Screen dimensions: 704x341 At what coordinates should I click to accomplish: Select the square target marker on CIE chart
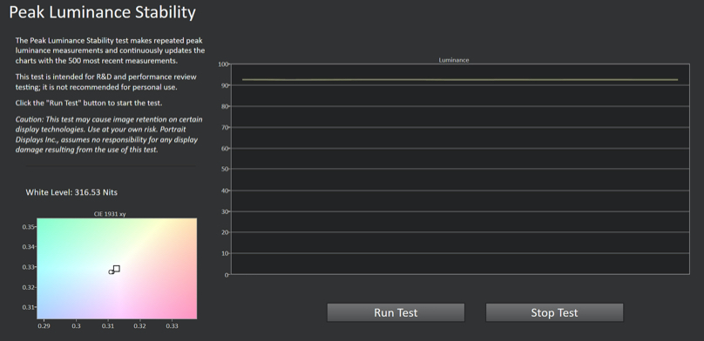tap(117, 269)
